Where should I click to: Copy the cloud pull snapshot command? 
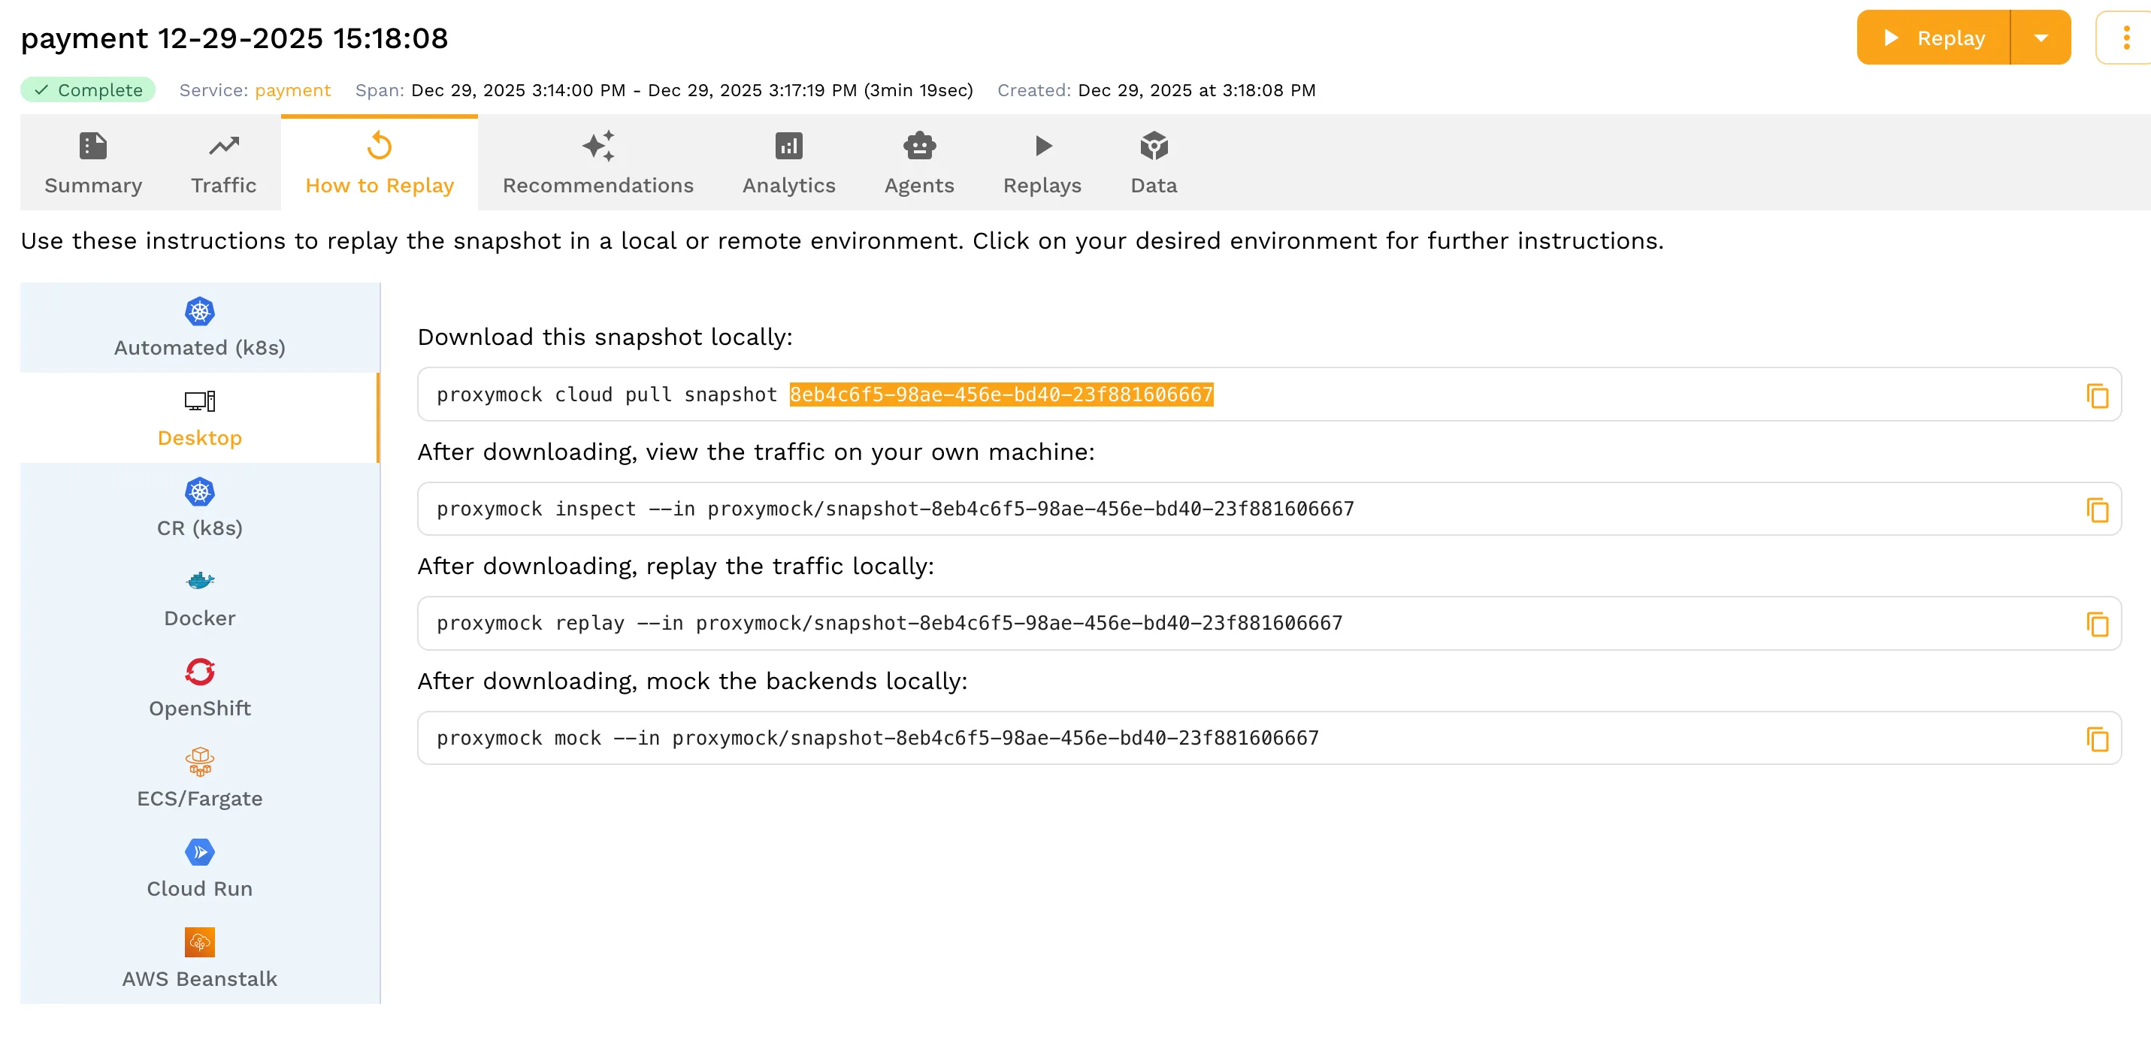pos(2097,395)
